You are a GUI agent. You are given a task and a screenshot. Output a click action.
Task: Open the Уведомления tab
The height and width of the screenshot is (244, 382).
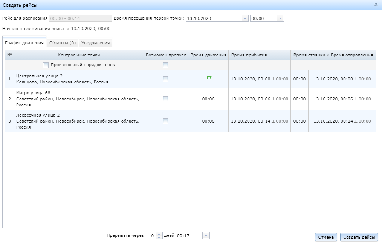click(95, 42)
